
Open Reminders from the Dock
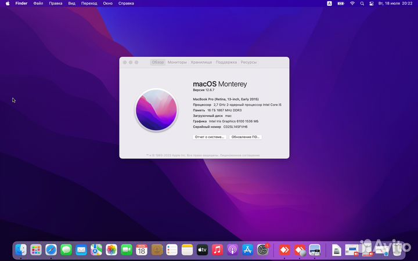click(172, 250)
